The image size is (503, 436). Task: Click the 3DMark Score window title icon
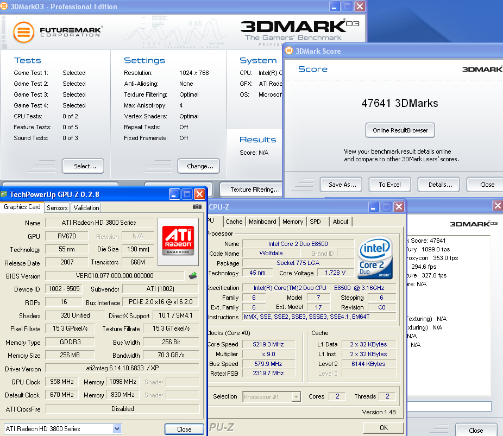(289, 50)
